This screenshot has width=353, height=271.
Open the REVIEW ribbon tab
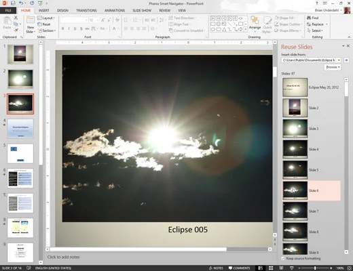coord(164,10)
